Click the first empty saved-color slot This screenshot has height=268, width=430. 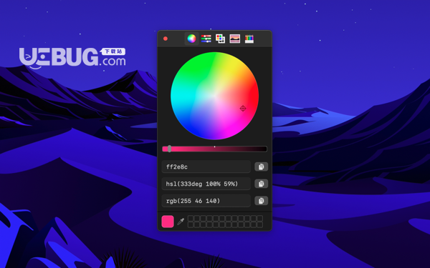pos(191,218)
